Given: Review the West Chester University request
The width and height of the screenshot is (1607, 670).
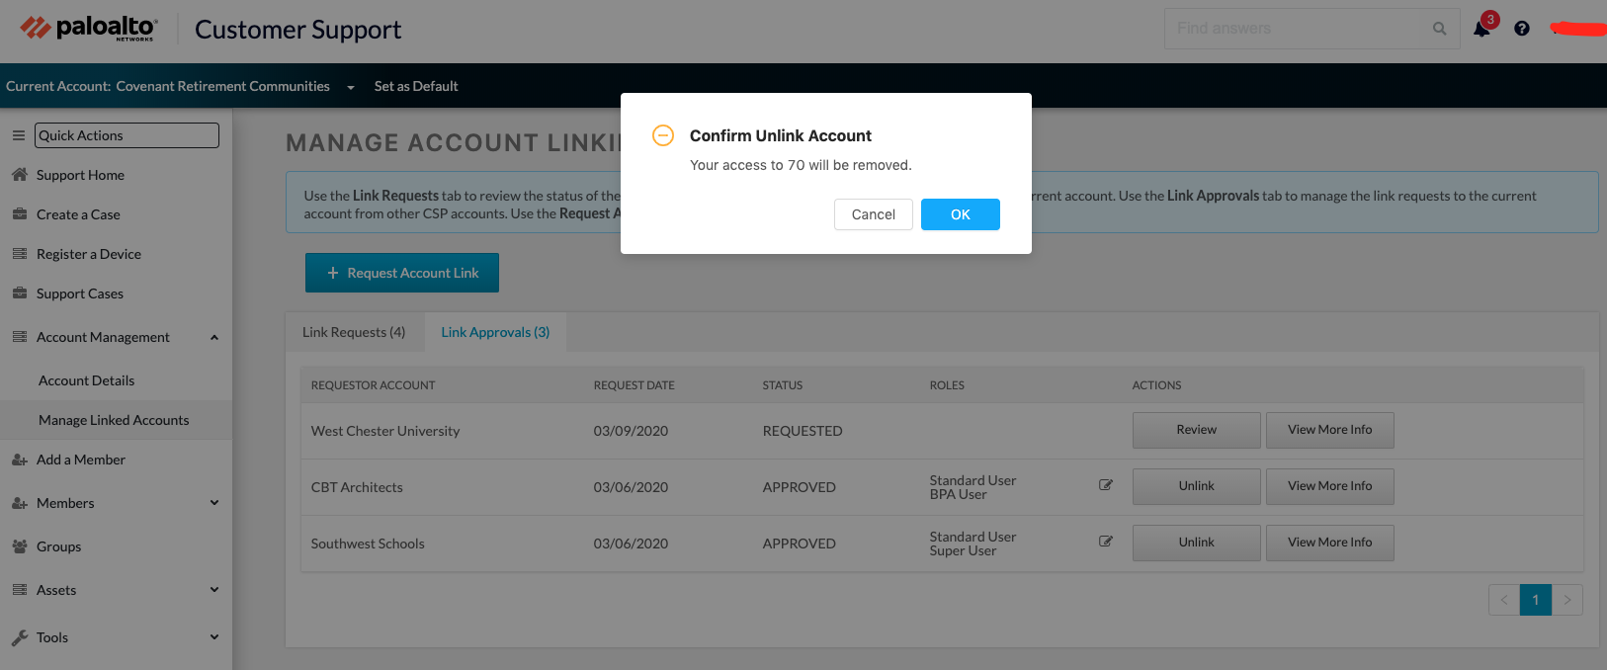Looking at the screenshot, I should tap(1196, 430).
